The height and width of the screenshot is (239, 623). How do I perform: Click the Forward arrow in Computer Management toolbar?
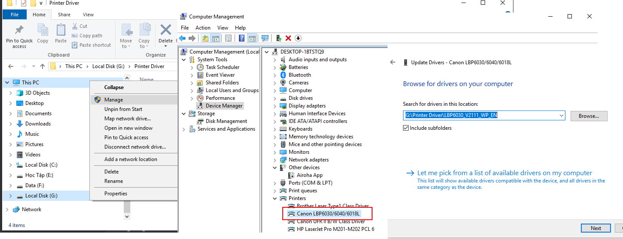pos(192,38)
